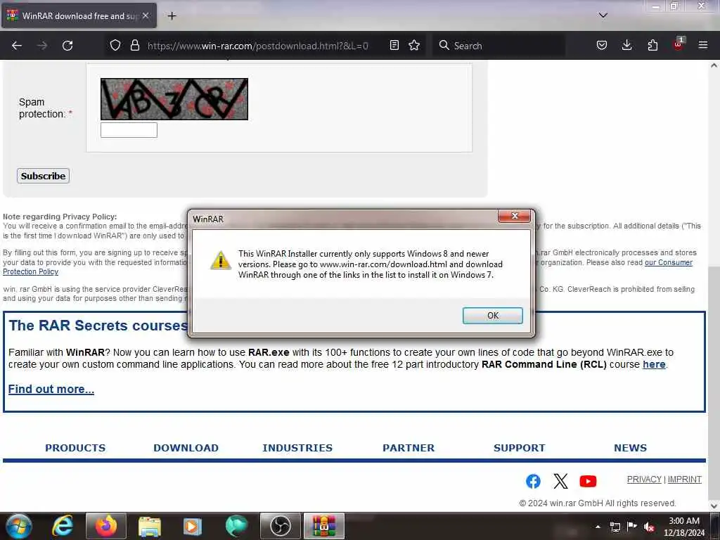This screenshot has width=720, height=540.
Task: Open the Firefox application menu
Action: 702,45
